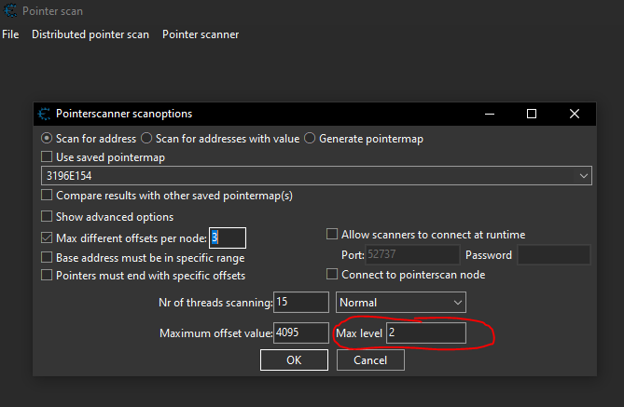Open the File menu
The width and height of the screenshot is (624, 407).
[10, 34]
